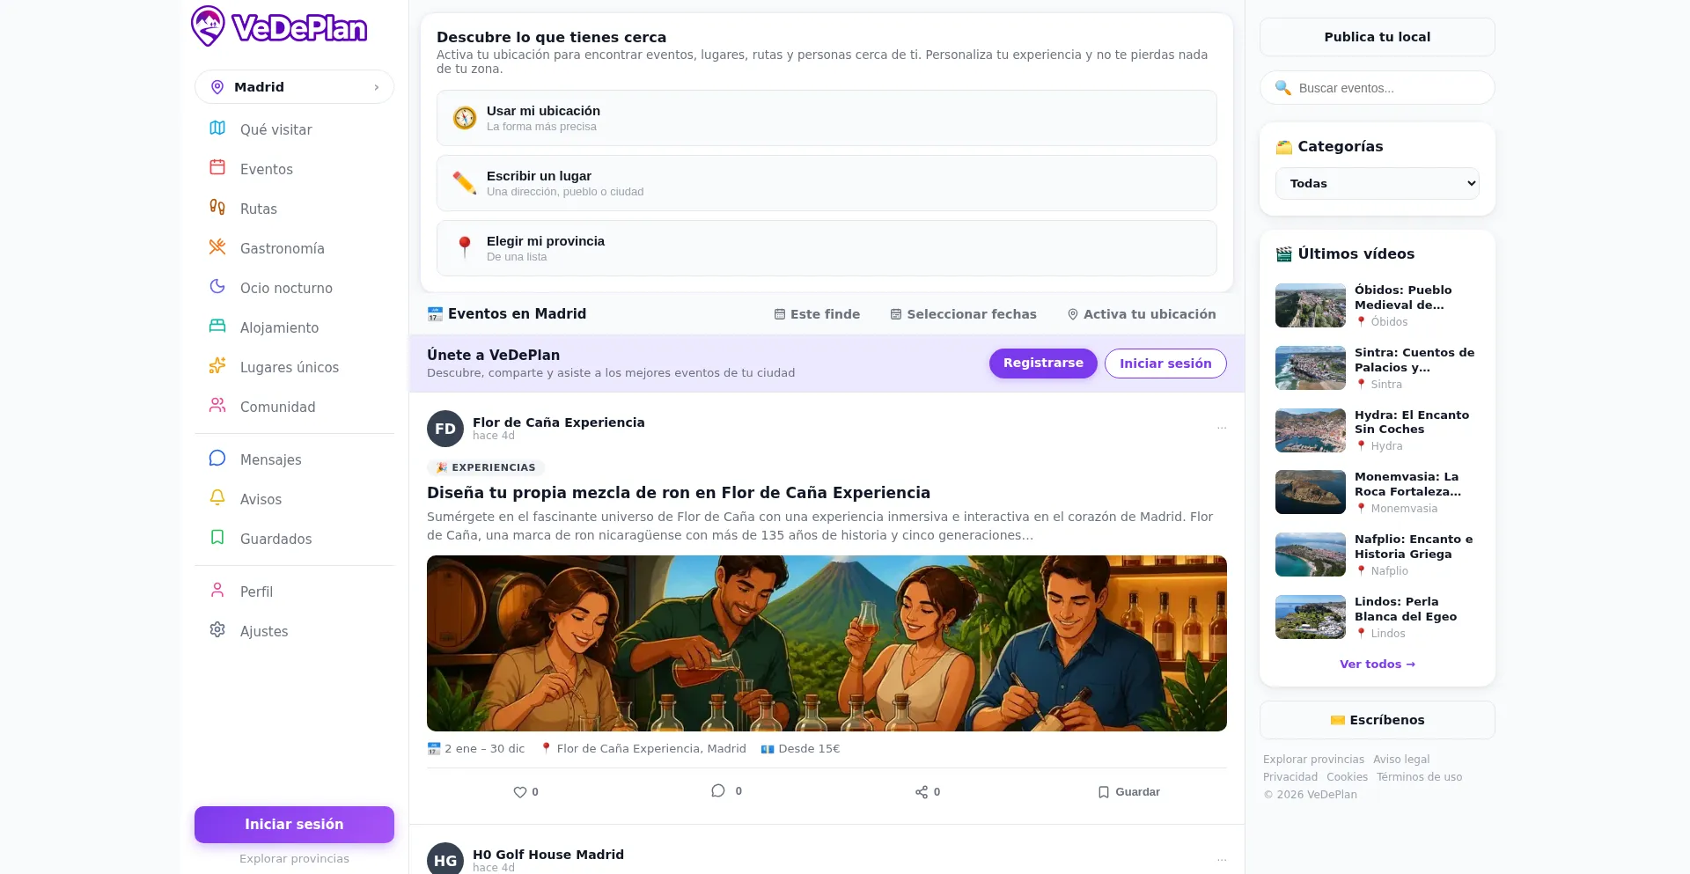1690x874 pixels.
Task: Open the Sintra video thumbnail
Action: coord(1311,368)
